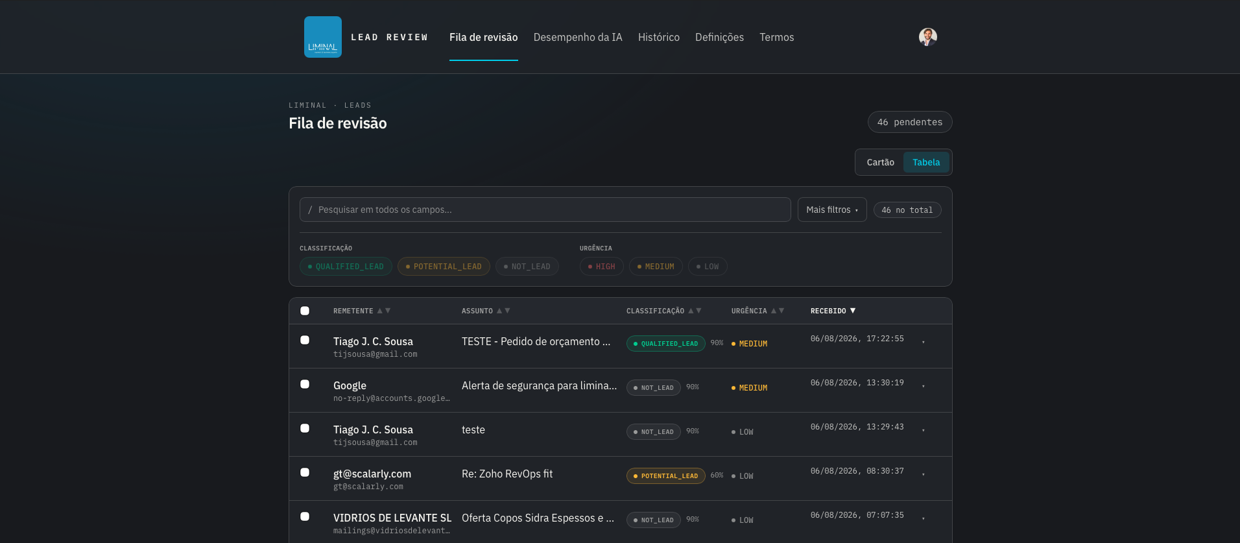Click sender name VIDRIOS DE LEVANTE SL
The width and height of the screenshot is (1240, 543).
point(392,518)
